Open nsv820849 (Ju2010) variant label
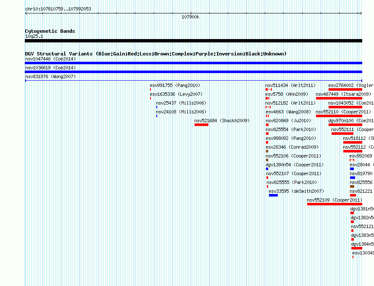374x286 pixels. [288, 121]
